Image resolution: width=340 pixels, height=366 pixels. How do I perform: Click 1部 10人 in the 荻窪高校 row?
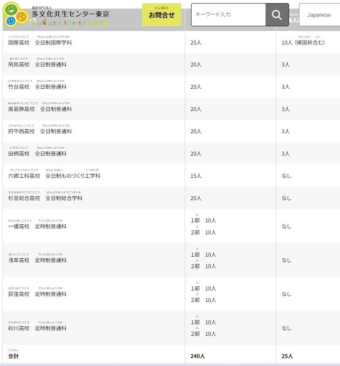(x=203, y=288)
